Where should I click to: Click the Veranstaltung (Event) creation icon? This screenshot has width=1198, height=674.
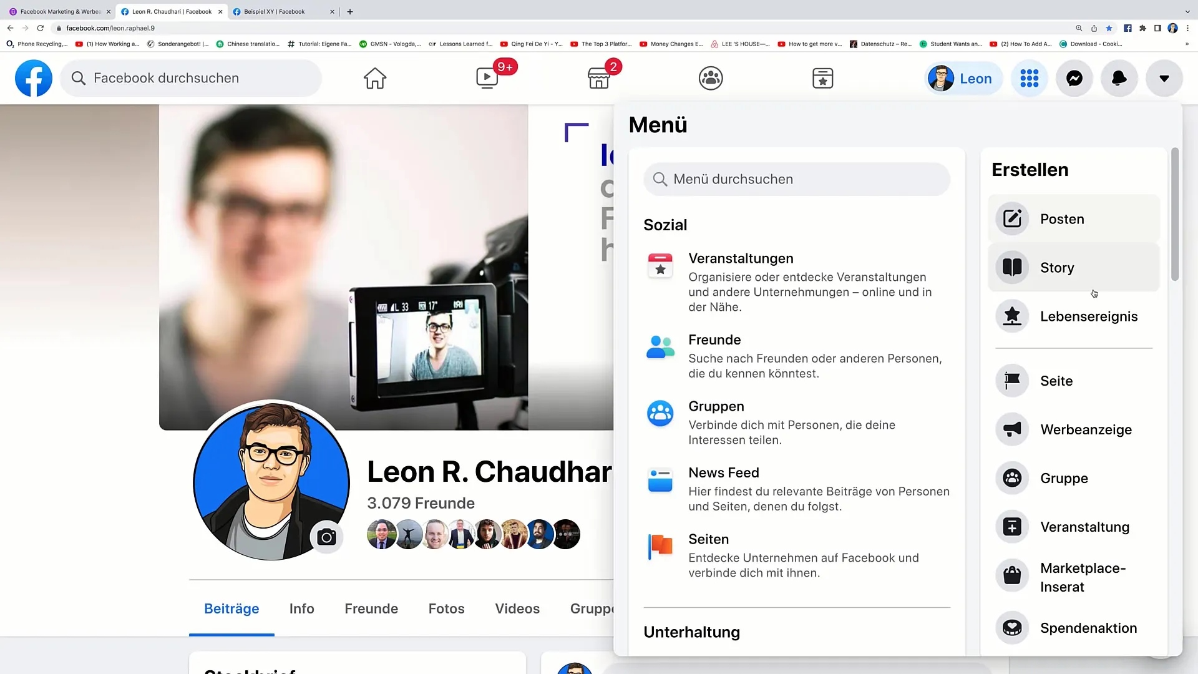click(x=1012, y=527)
